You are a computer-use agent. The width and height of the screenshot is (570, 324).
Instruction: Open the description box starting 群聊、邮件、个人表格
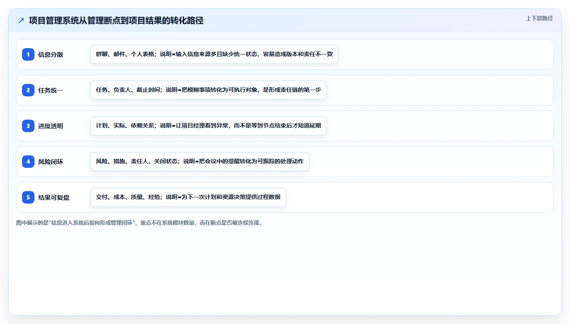[214, 54]
